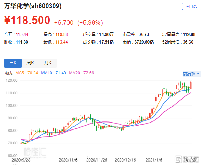
Task: Click the 昨收 value 111.80
Action: tap(22, 42)
